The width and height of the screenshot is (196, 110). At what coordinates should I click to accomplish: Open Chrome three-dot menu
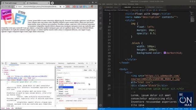95,7
